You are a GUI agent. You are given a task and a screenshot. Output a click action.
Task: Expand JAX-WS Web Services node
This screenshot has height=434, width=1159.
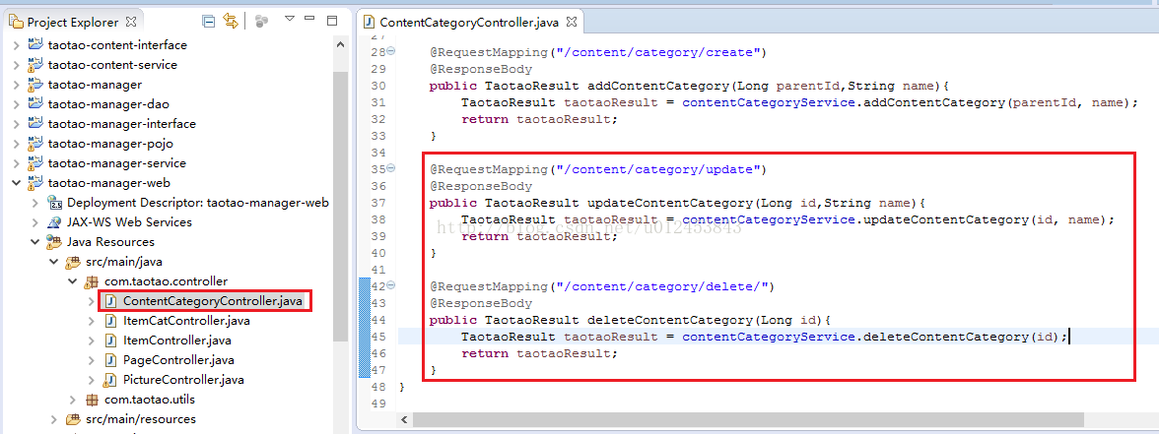point(35,222)
